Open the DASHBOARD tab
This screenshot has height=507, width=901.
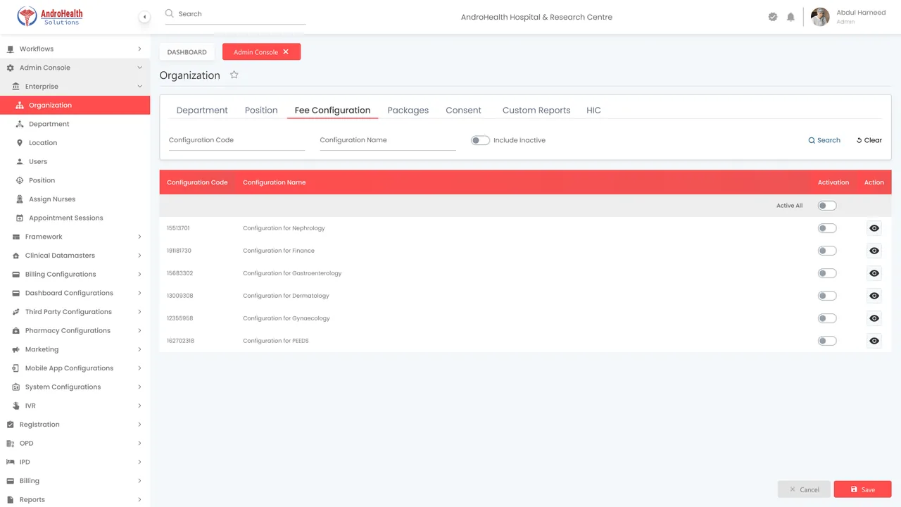pyautogui.click(x=187, y=51)
